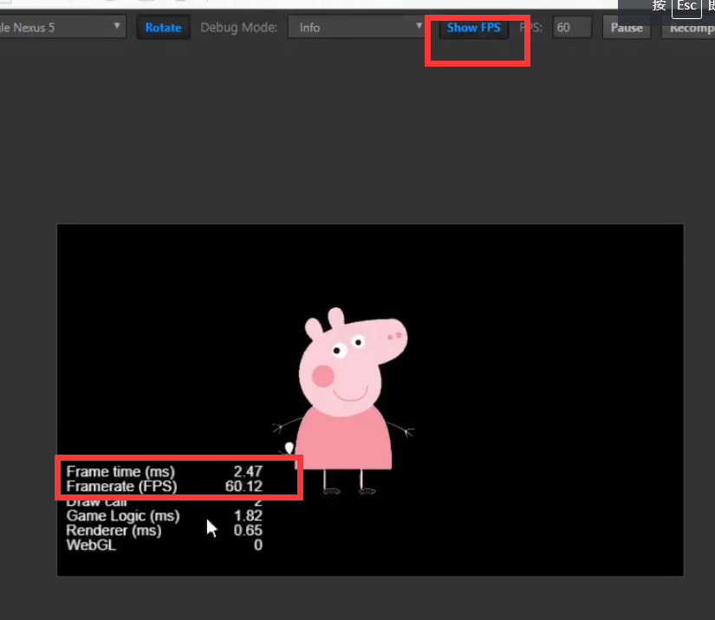This screenshot has width=715, height=620.
Task: Click the Renderer (ms) stat text
Action: 114,530
